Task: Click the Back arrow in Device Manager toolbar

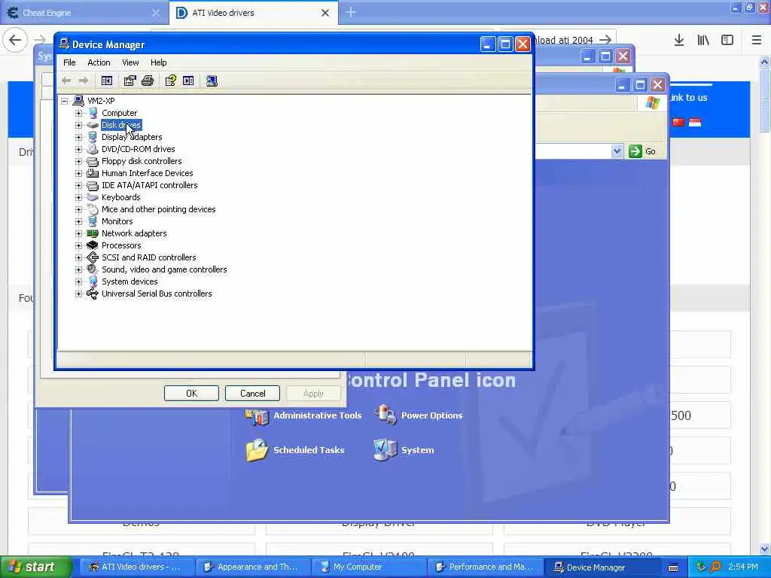Action: 66,81
